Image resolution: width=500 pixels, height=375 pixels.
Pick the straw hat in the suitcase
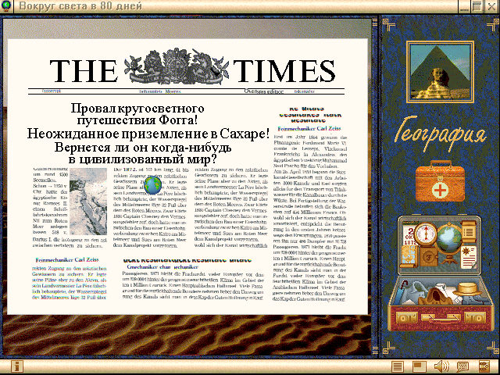tap(467, 288)
